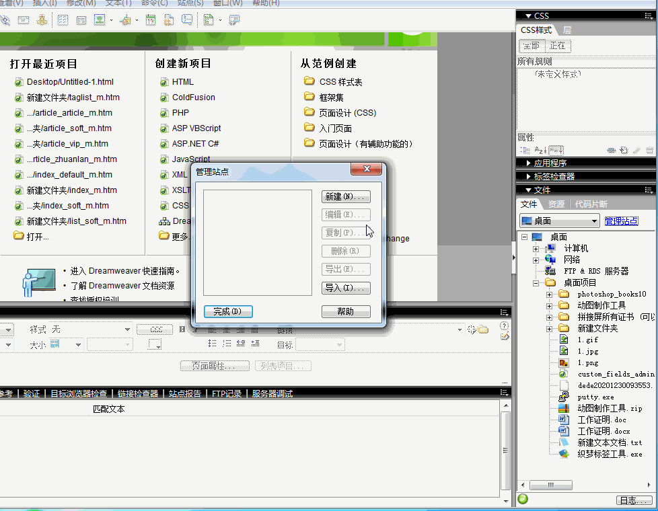Click the attach style sheet chain icon
Image resolution: width=658 pixels, height=511 pixels.
click(x=611, y=151)
